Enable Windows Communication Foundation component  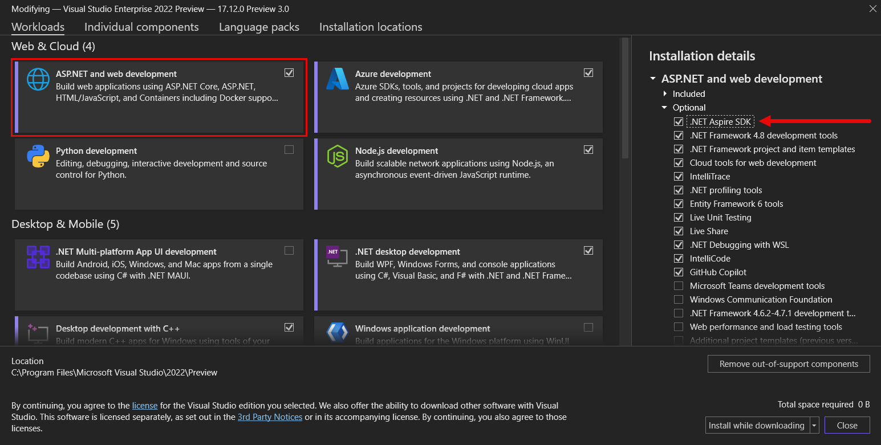point(679,300)
